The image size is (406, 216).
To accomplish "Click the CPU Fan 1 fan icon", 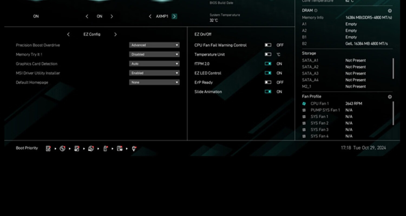I will tap(304, 104).
